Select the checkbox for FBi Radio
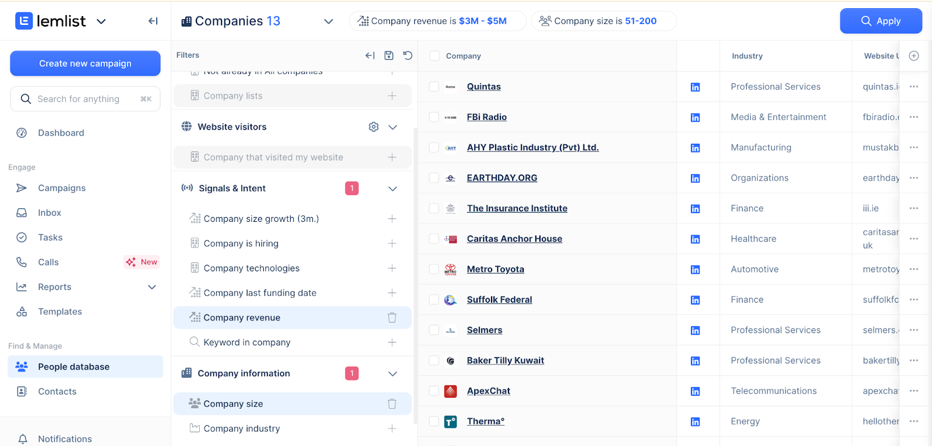The height and width of the screenshot is (446, 932). pos(434,117)
